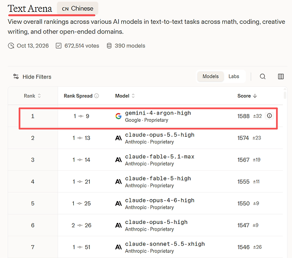
Task: Click the rank spread 1 to 14
Action: click(81, 160)
